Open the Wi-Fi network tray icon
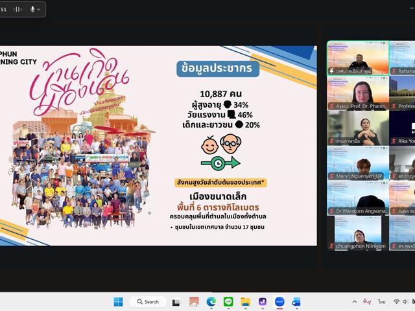Image resolution: width=415 pixels, height=311 pixels. pos(396,302)
